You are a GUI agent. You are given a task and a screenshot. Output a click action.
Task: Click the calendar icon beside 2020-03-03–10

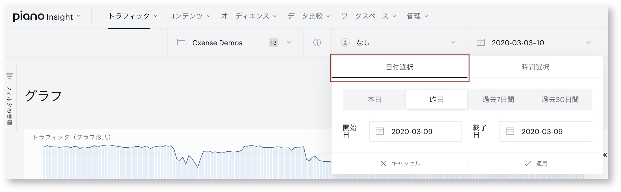[x=481, y=43]
